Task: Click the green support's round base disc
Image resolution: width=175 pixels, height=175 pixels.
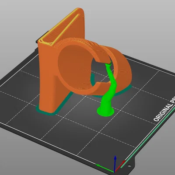Action: pos(105,112)
